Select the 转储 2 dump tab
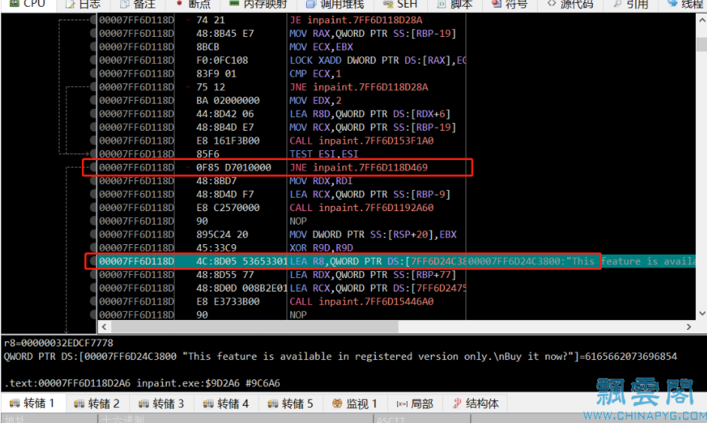This screenshot has width=707, height=423. [97, 403]
